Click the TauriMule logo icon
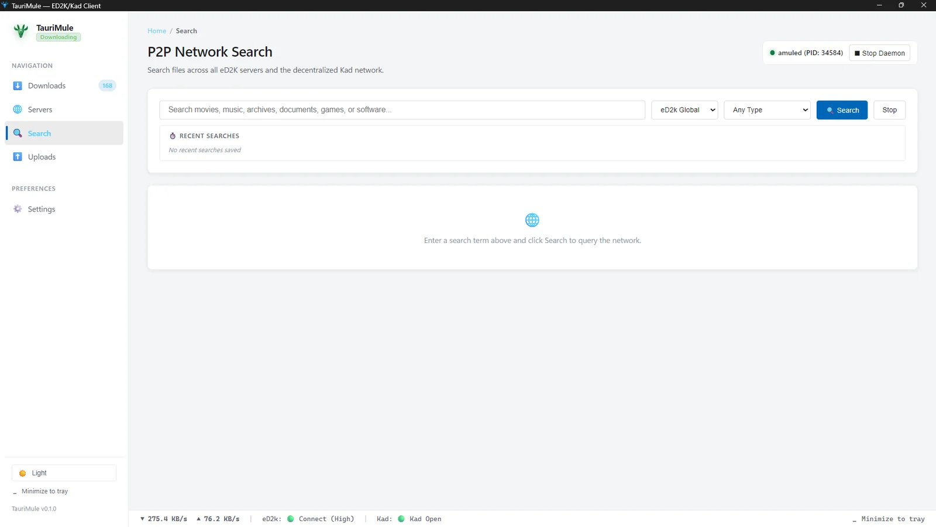936x527 pixels. pyautogui.click(x=21, y=31)
